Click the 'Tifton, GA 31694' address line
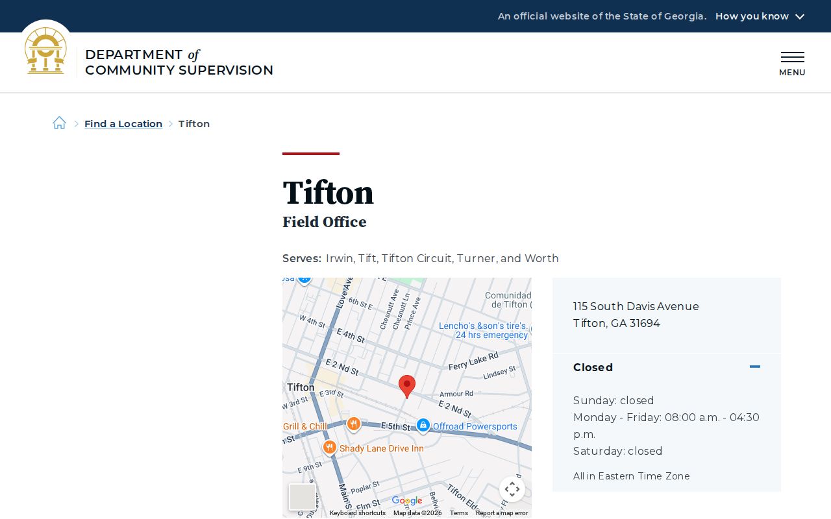The width and height of the screenshot is (831, 519). [617, 323]
